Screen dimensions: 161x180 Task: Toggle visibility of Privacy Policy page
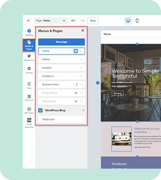tap(76, 93)
